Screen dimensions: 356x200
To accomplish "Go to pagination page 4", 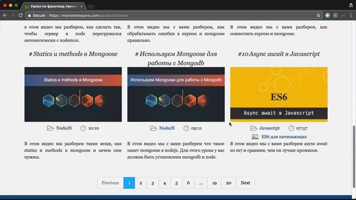I will (165, 183).
